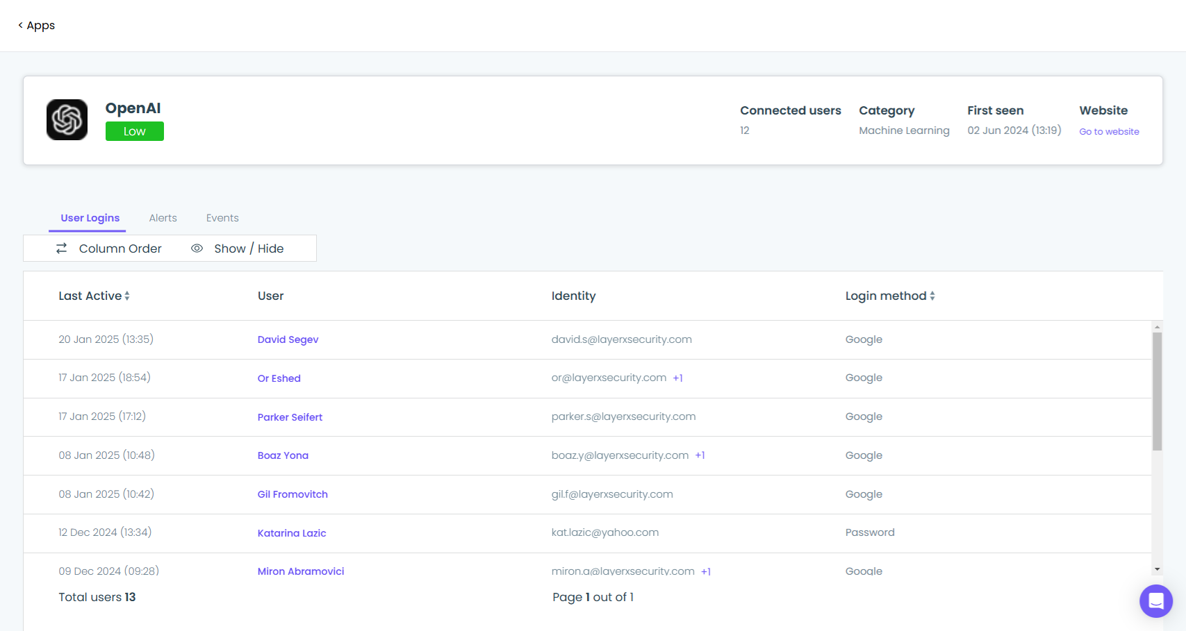Screen dimensions: 1186x631
Task: Expand +1 identities for Miron Abramovici
Action: click(706, 572)
